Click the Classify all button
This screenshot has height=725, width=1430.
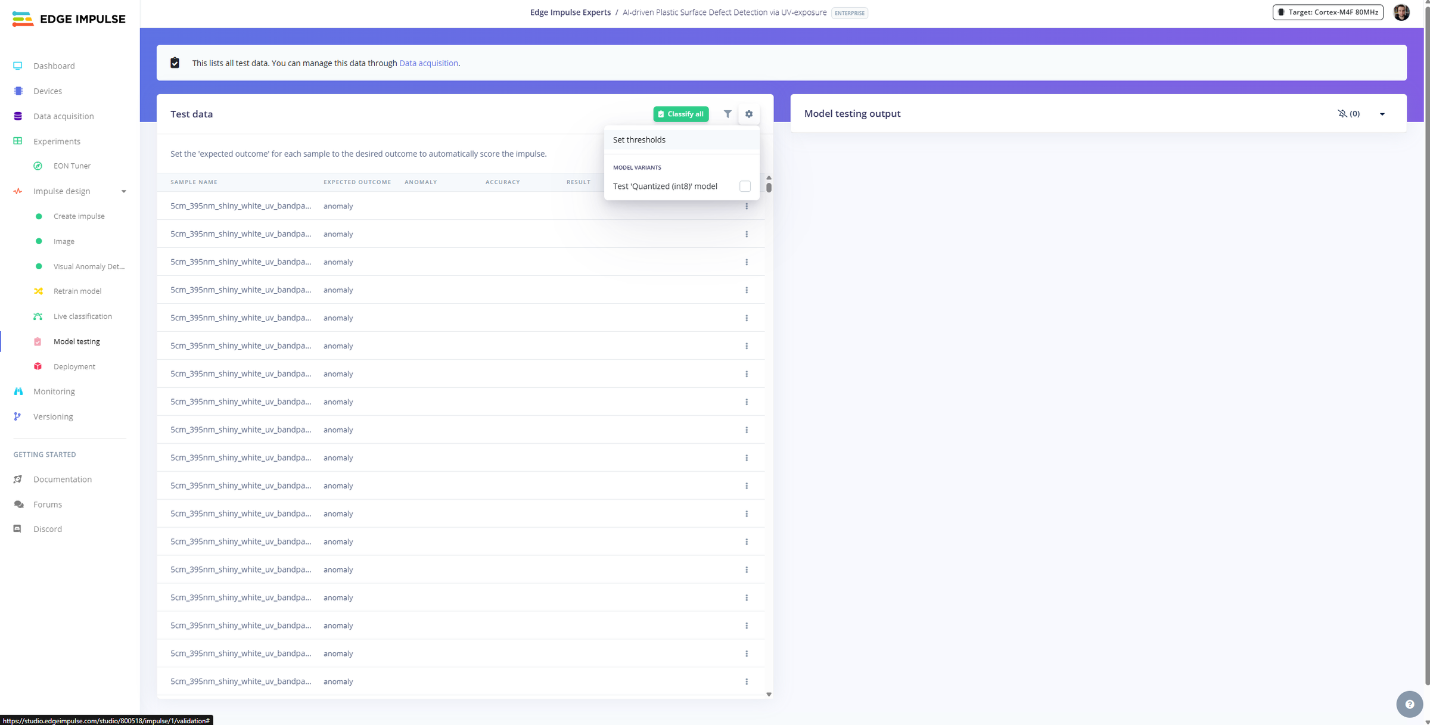[x=681, y=114]
